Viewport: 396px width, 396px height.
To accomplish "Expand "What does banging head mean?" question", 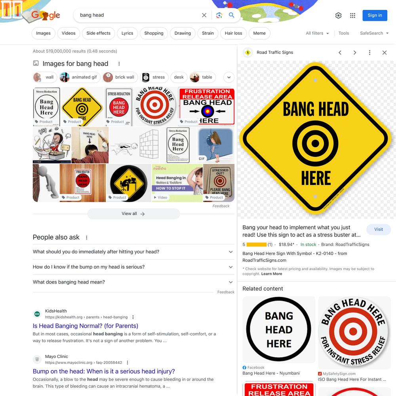I will click(x=133, y=282).
